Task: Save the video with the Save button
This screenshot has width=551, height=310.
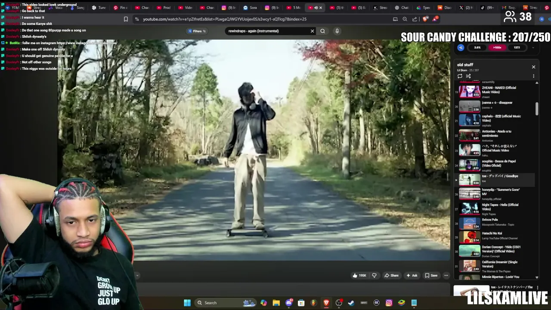Action: pos(431,276)
